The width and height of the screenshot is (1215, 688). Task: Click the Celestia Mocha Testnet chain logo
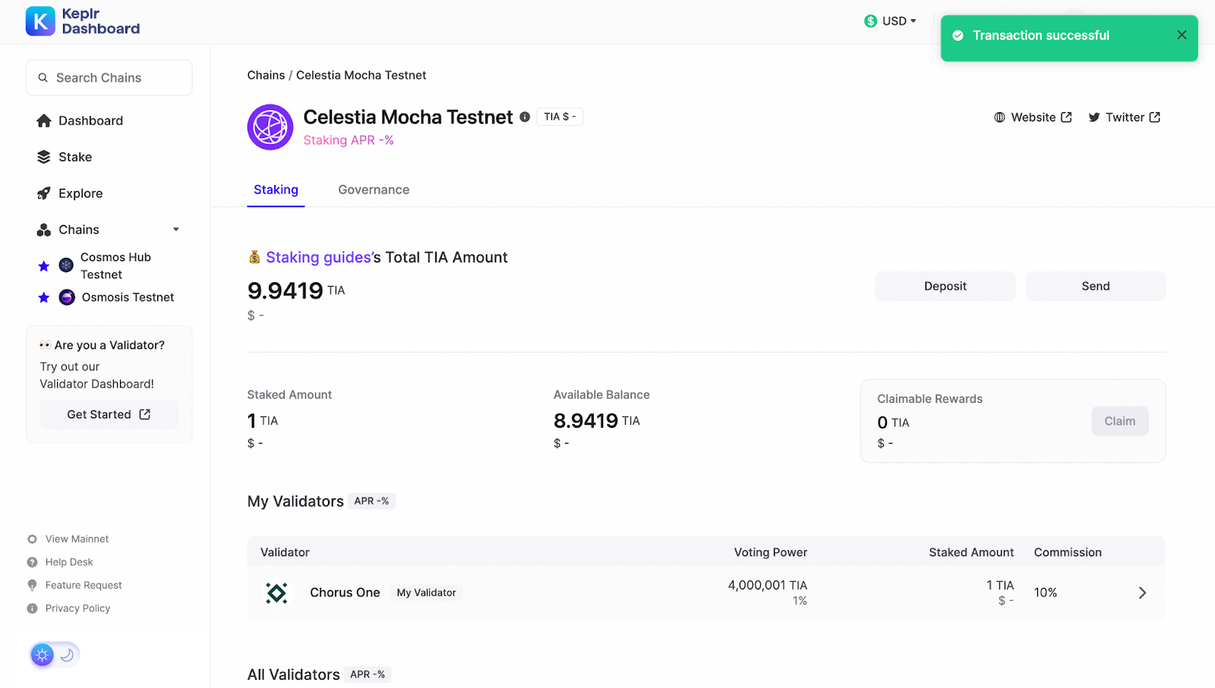270,127
